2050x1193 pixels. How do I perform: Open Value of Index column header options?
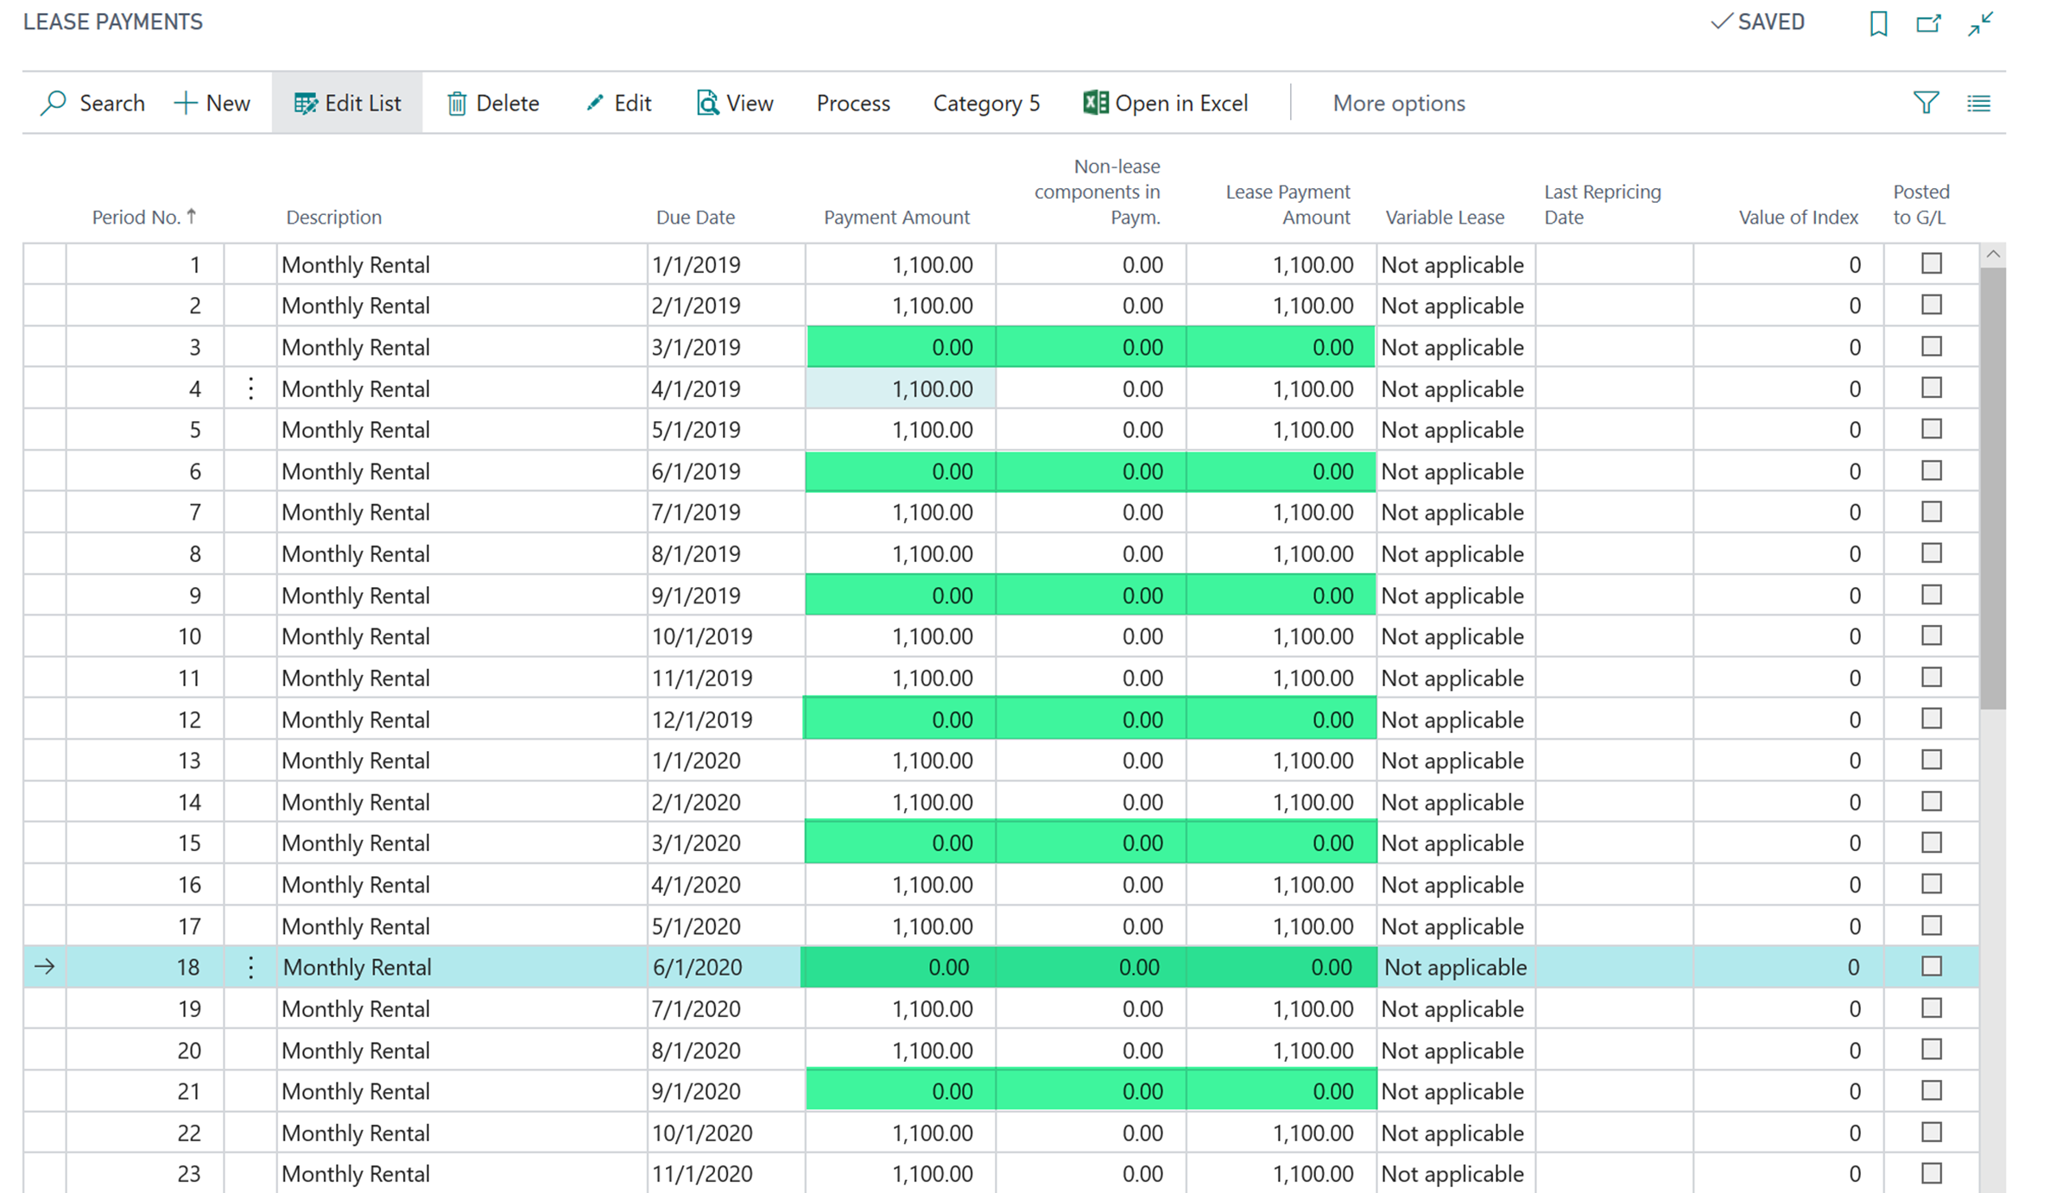pos(1798,217)
